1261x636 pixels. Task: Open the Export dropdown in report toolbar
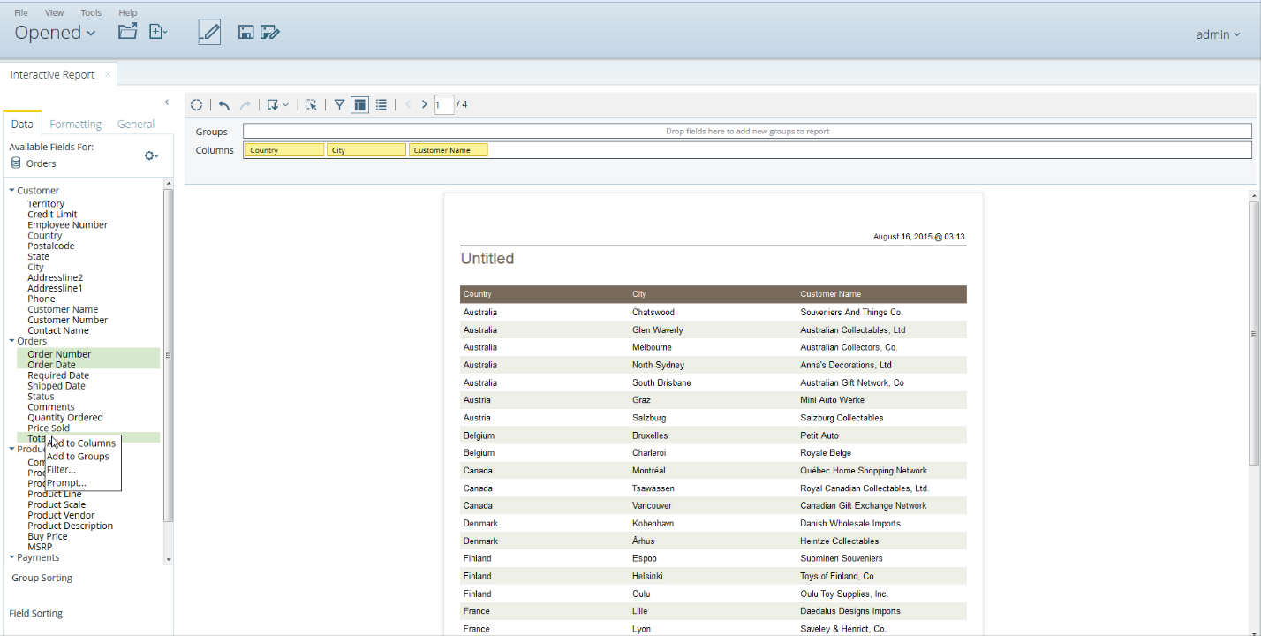coord(277,104)
